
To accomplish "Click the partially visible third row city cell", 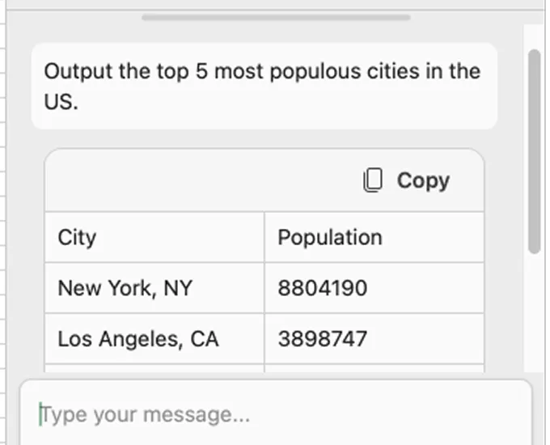I will click(154, 368).
